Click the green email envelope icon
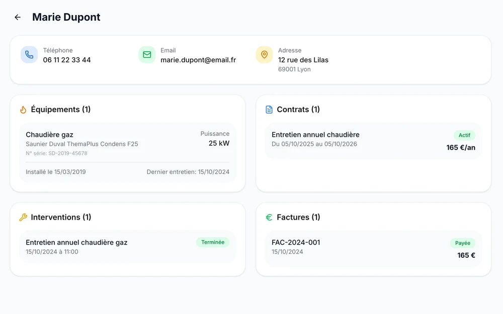 point(147,54)
